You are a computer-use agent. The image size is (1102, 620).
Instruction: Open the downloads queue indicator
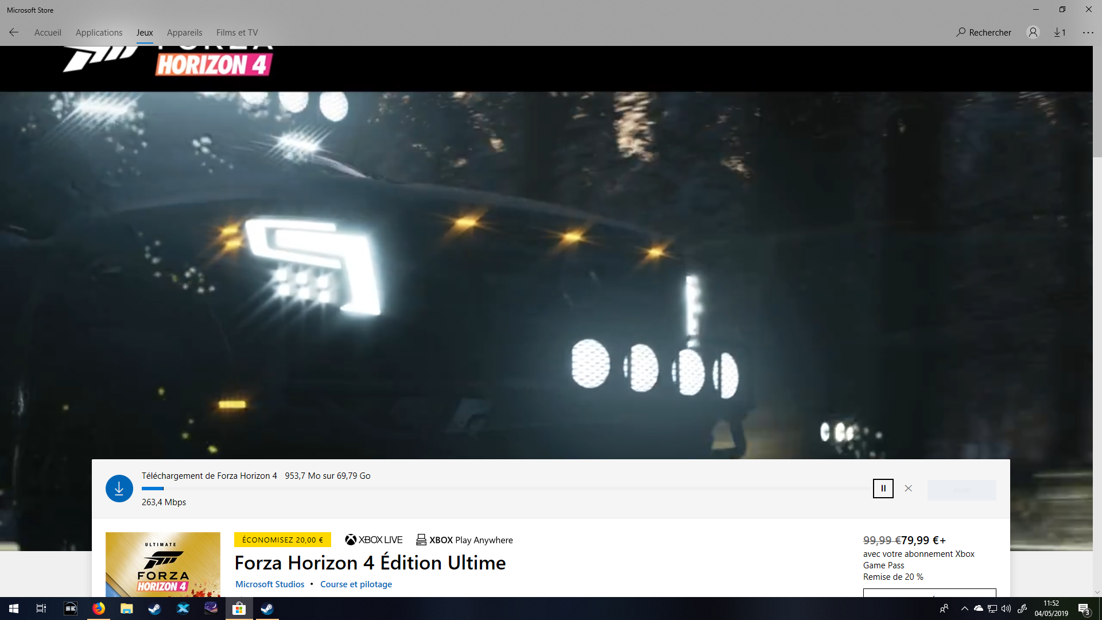tap(1060, 33)
